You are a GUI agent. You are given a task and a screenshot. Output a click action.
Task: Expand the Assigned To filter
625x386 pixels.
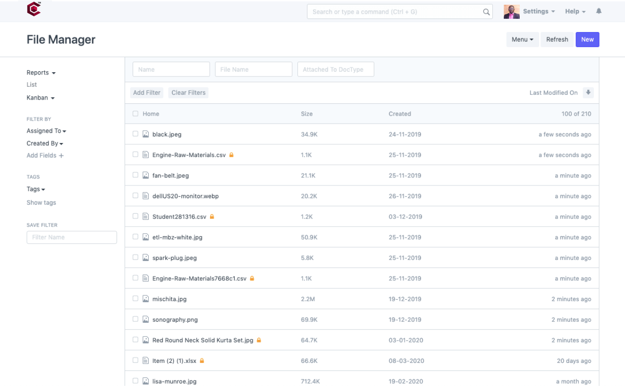pyautogui.click(x=46, y=131)
